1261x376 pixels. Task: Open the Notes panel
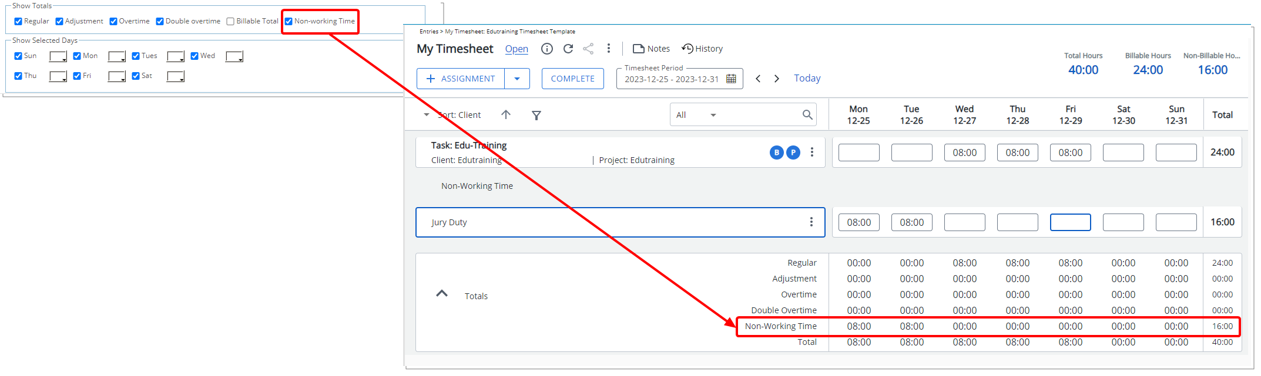pos(651,49)
